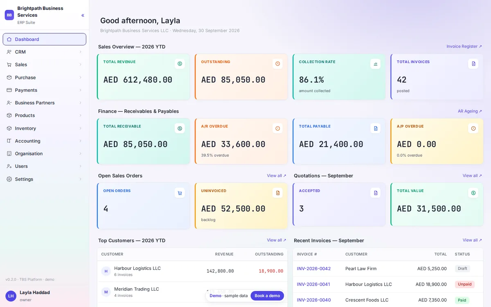Click the Users icon in sidebar
This screenshot has height=307, width=491.
pyautogui.click(x=9, y=166)
